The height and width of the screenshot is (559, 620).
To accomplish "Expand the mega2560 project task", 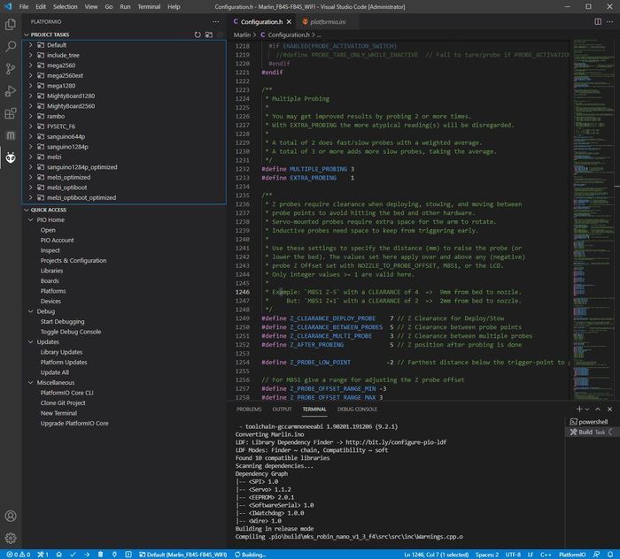I will coord(62,65).
